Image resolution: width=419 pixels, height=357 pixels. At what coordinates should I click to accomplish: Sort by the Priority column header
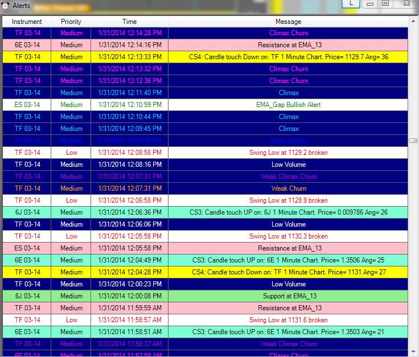coord(71,22)
